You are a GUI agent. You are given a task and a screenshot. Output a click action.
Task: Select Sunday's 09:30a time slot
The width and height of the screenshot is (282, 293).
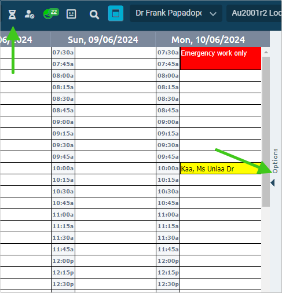coord(115,145)
